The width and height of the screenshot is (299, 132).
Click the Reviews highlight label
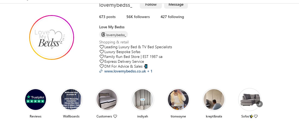pos(35,116)
